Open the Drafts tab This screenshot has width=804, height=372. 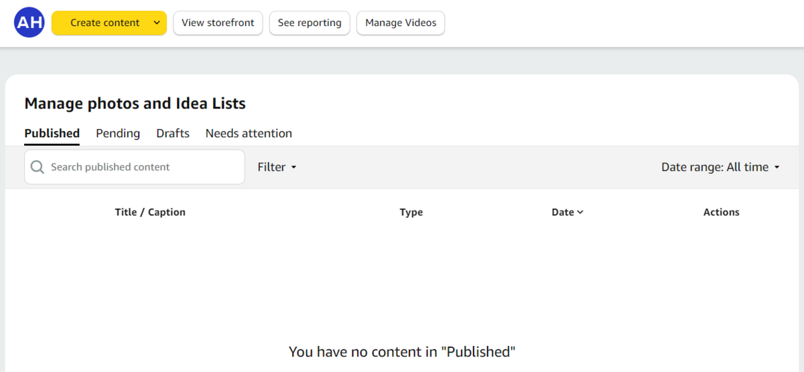point(173,133)
